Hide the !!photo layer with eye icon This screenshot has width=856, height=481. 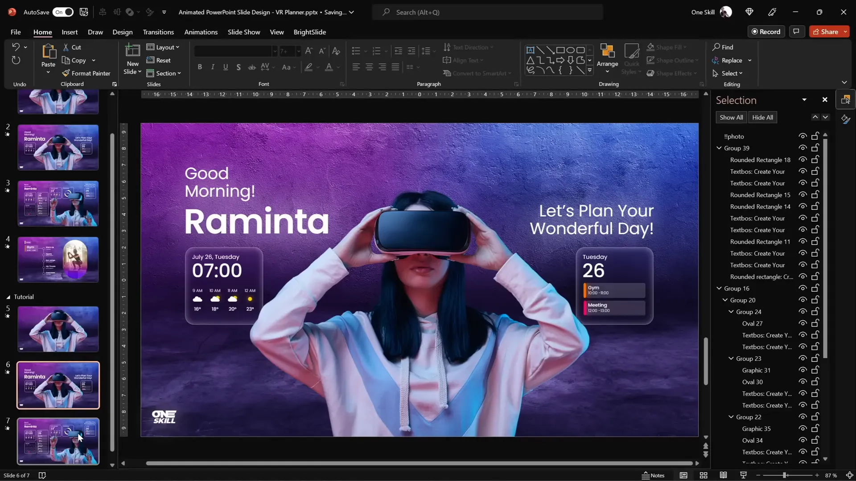coord(802,136)
